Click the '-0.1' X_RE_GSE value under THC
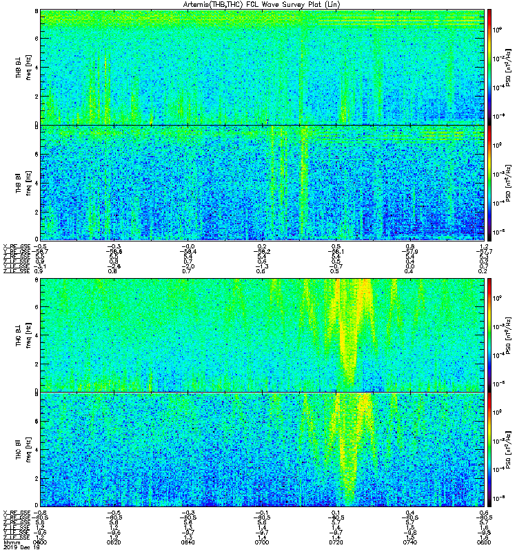This screenshot has height=552, width=517. pyautogui.click(x=262, y=513)
